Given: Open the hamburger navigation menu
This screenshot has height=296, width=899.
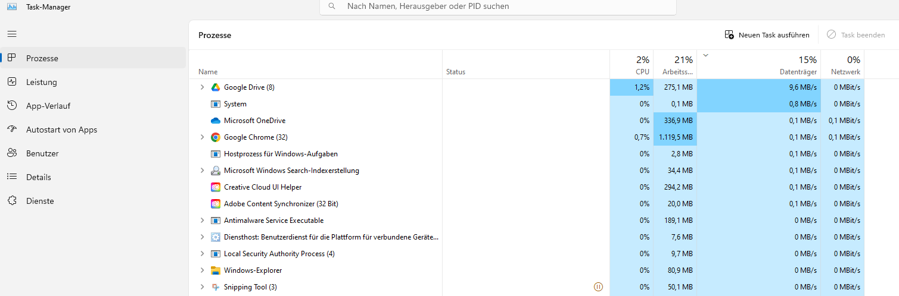Looking at the screenshot, I should 12,34.
